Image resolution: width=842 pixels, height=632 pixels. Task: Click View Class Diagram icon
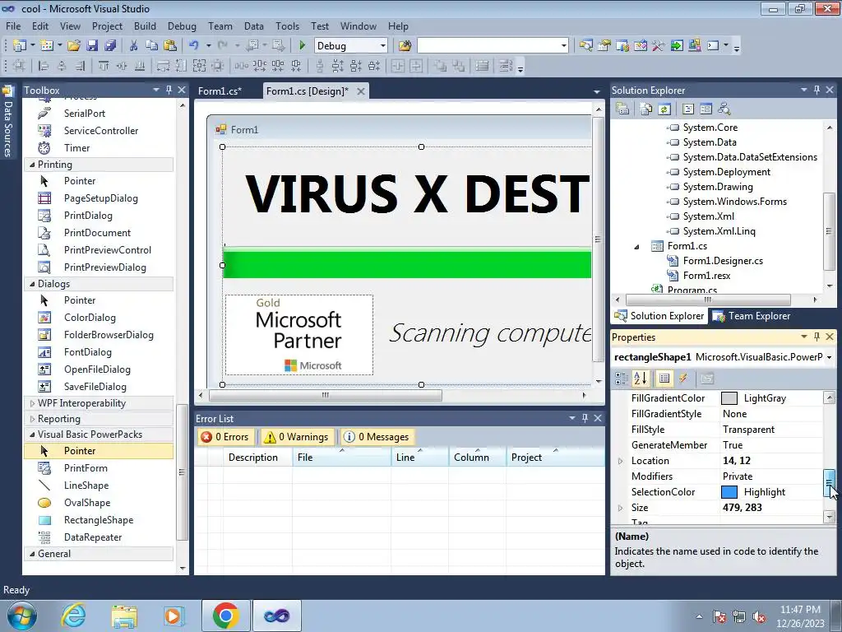pos(724,109)
